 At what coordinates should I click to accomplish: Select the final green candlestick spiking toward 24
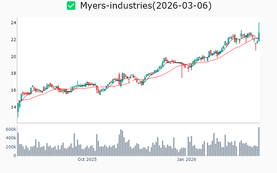[259, 35]
